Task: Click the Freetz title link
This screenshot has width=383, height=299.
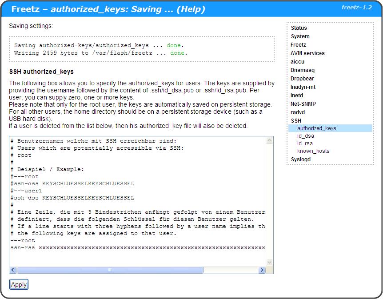Action: [25, 9]
